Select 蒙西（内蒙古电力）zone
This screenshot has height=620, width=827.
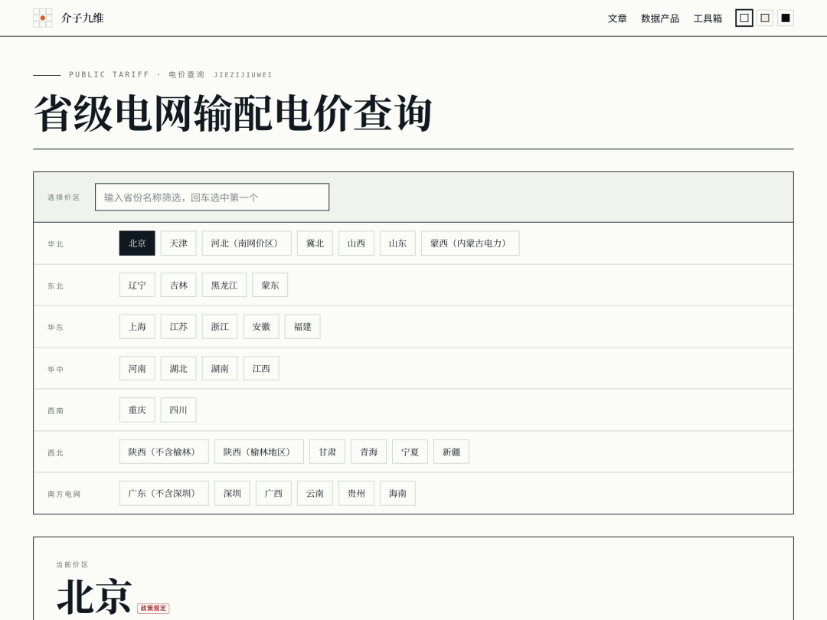click(x=470, y=243)
